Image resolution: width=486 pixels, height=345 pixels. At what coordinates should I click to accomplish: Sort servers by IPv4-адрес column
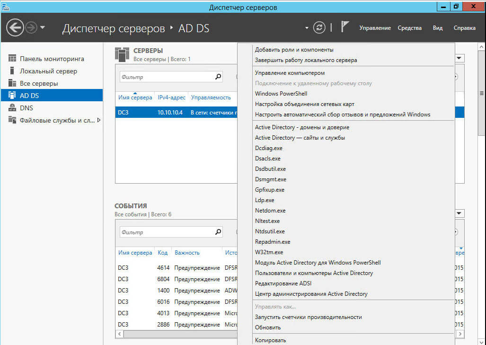point(171,97)
